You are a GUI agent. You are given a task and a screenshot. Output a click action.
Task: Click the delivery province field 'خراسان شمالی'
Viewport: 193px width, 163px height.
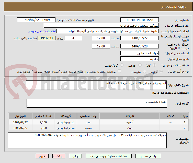coord(140,53)
